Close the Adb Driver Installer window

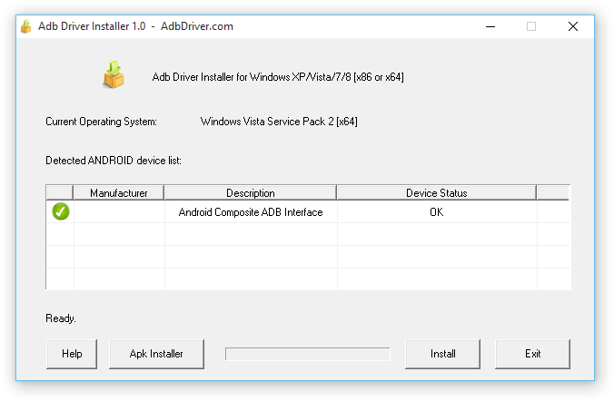(x=573, y=26)
